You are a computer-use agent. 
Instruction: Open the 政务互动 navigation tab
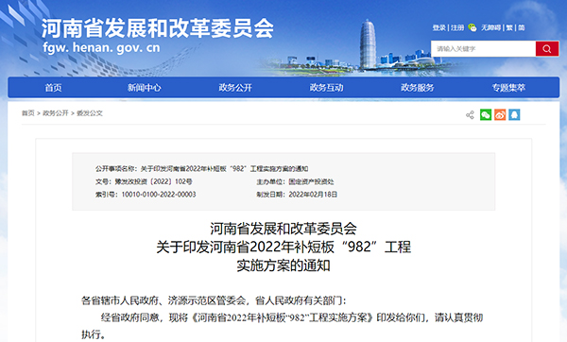[x=326, y=88]
